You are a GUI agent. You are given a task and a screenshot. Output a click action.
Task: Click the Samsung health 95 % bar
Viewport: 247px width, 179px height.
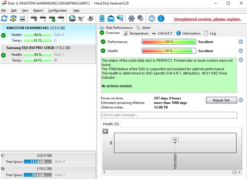[38, 55]
